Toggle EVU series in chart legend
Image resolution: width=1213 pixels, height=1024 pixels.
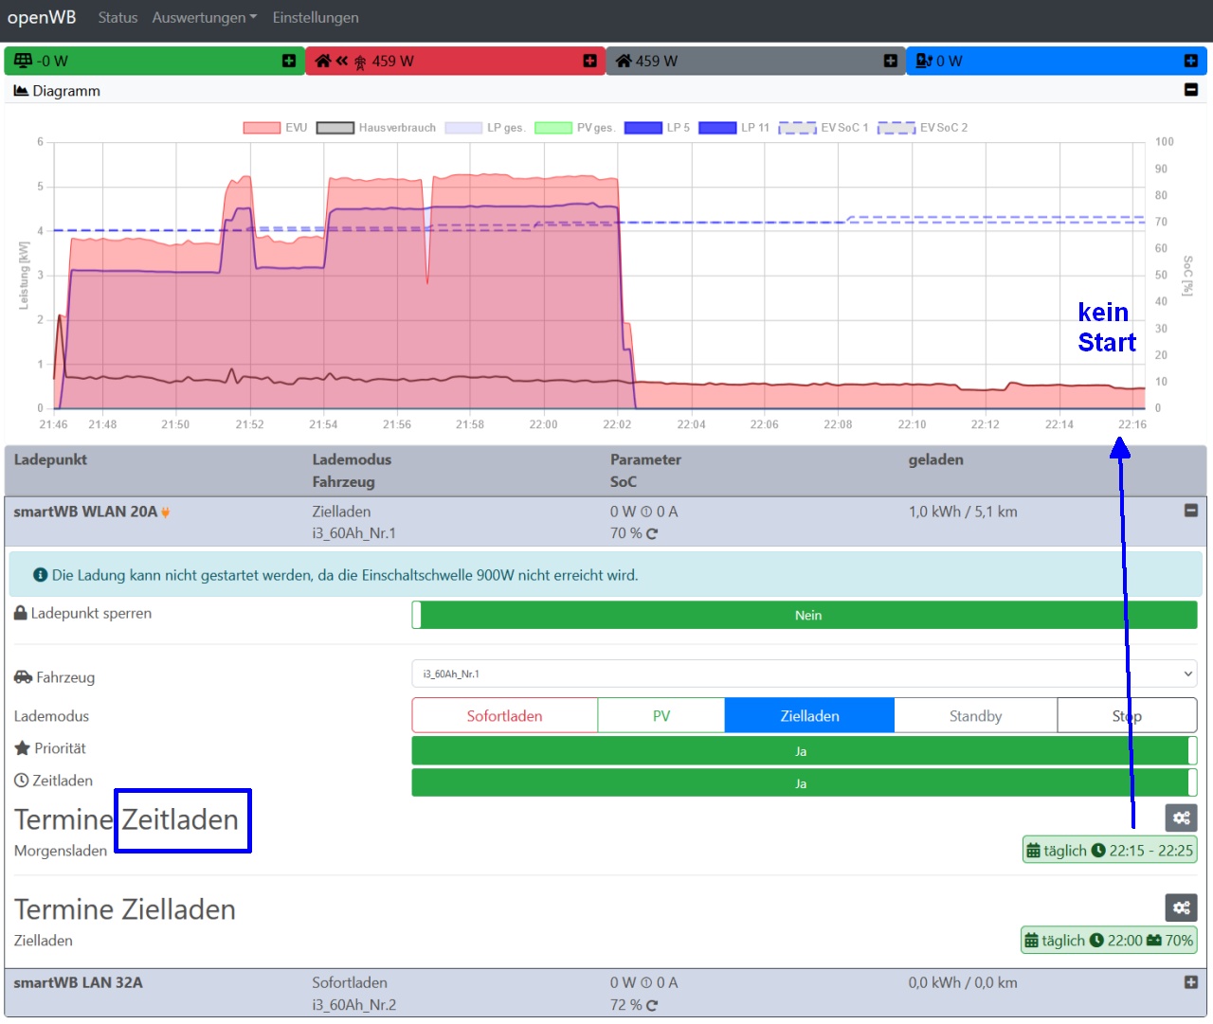275,128
